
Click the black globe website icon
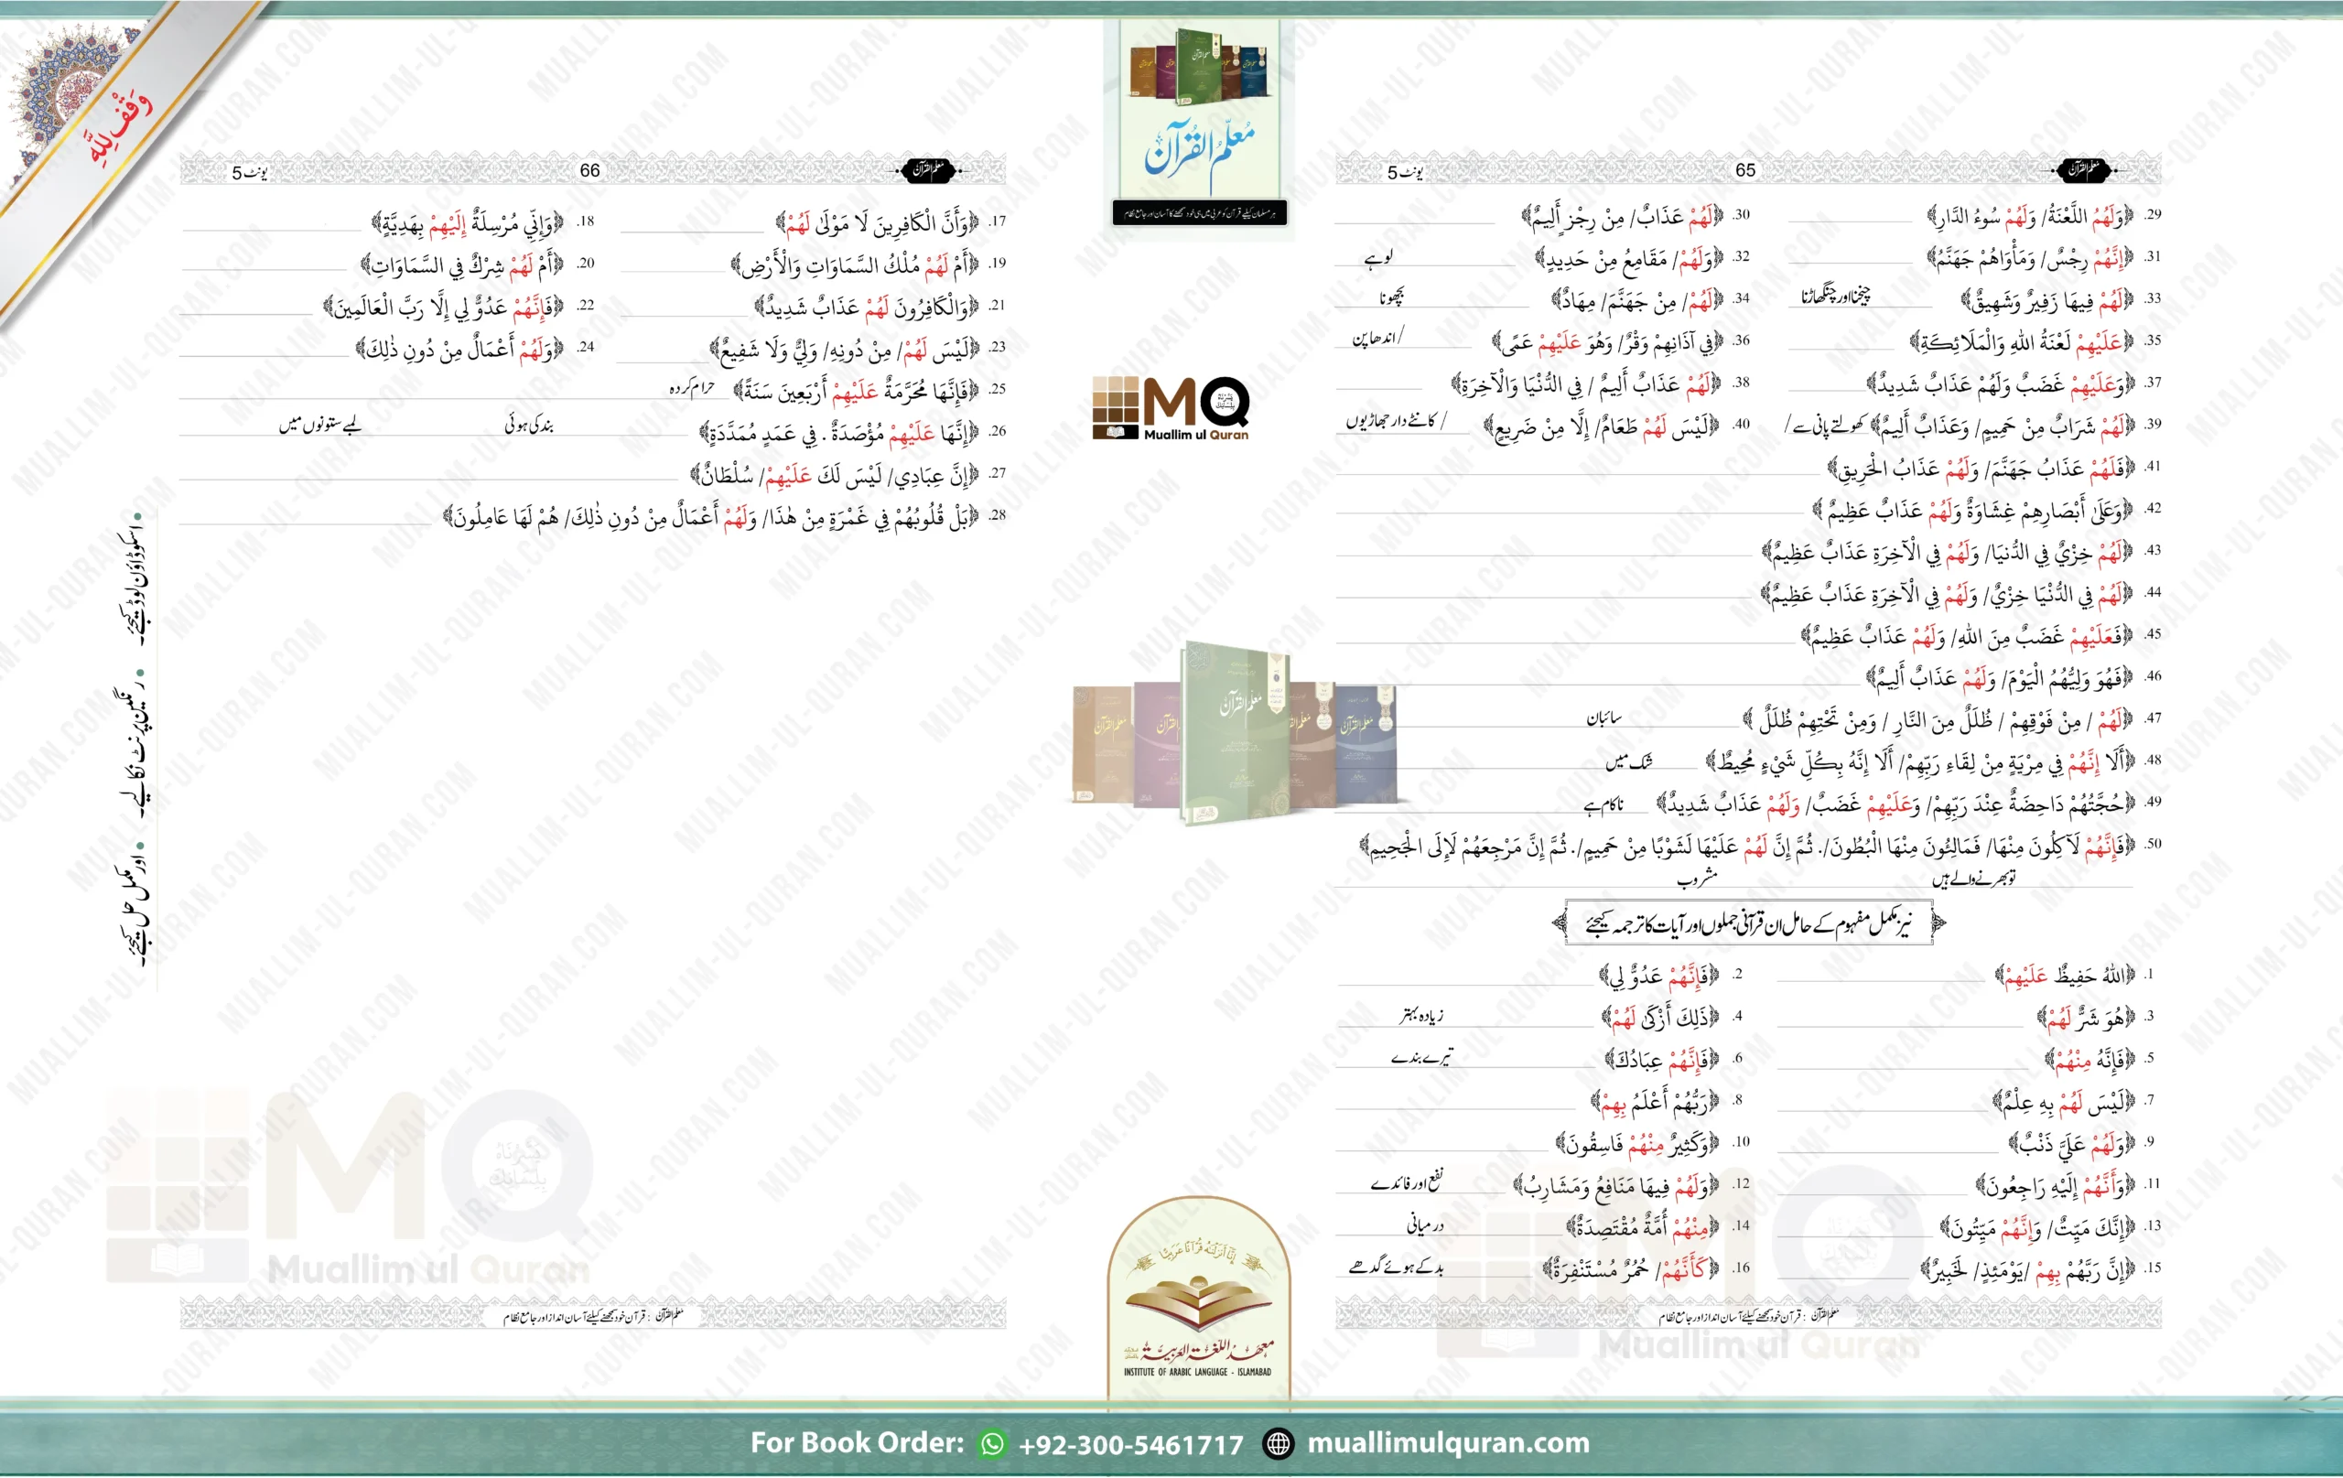click(1278, 1444)
